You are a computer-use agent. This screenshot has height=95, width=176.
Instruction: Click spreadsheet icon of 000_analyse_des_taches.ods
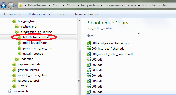point(89,43)
